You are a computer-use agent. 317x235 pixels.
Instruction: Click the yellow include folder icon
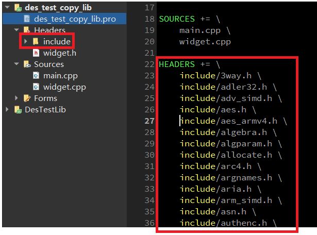pyautogui.click(x=36, y=41)
